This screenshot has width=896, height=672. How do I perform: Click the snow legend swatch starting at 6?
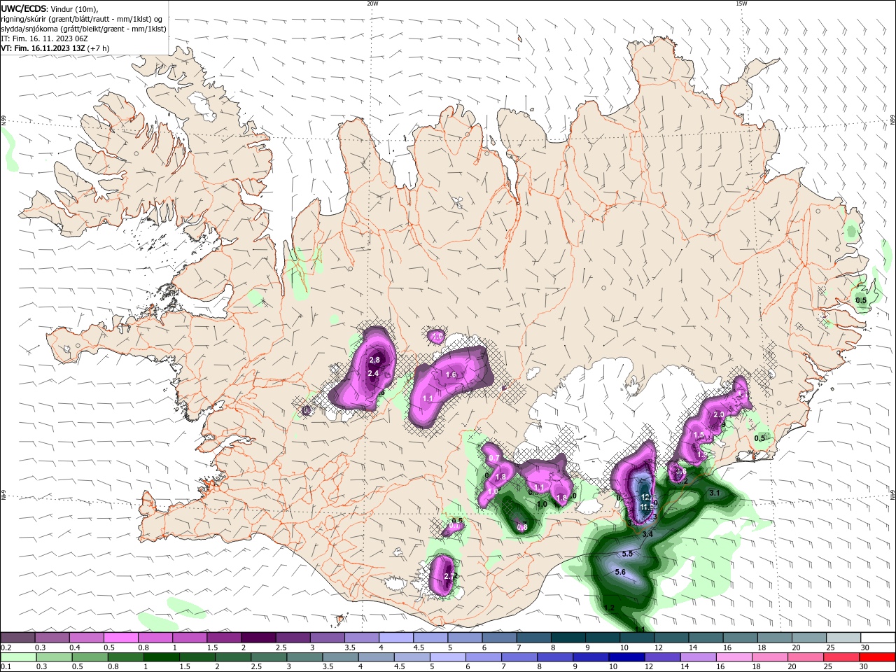(498, 638)
